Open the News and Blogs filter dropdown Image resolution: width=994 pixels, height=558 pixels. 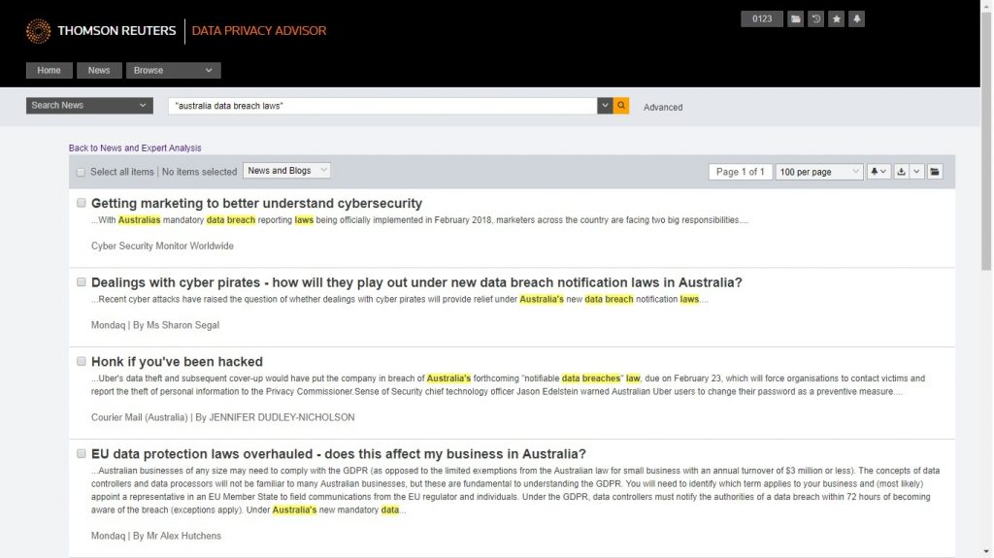(286, 171)
